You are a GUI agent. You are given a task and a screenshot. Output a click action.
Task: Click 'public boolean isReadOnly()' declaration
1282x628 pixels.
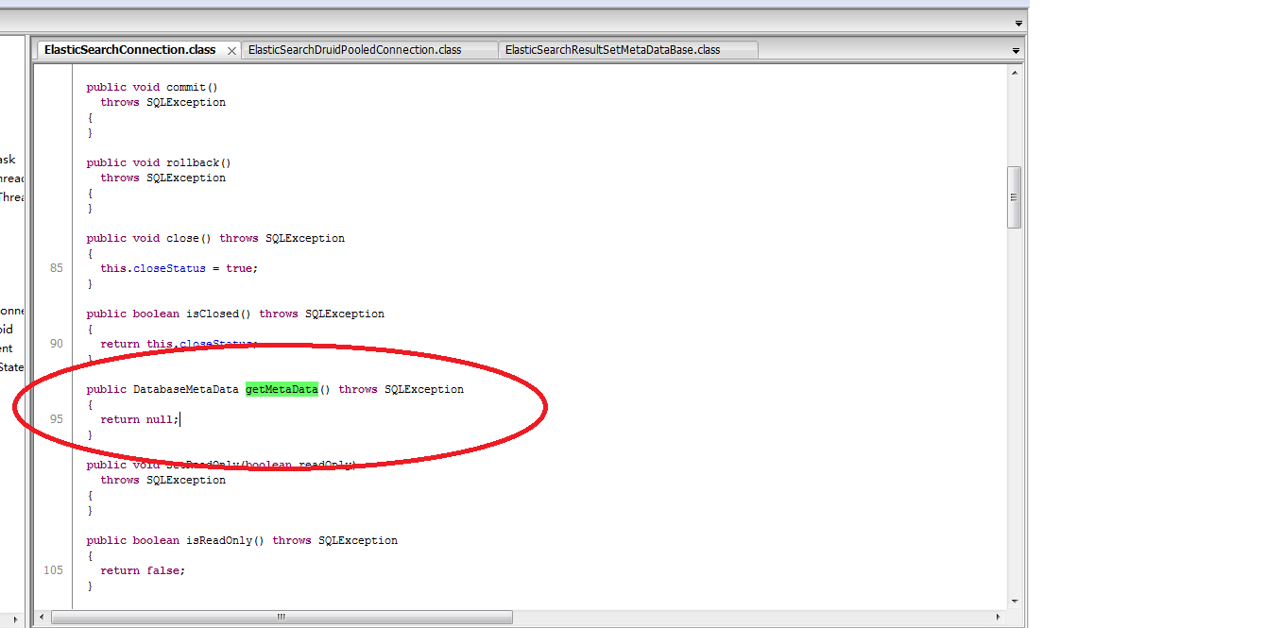click(242, 540)
